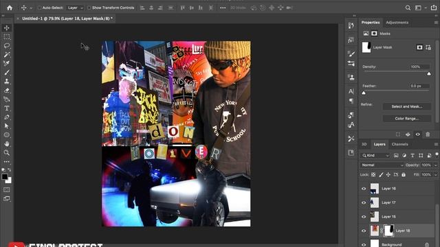
Task: Open the Character panel icon
Action: 351,91
